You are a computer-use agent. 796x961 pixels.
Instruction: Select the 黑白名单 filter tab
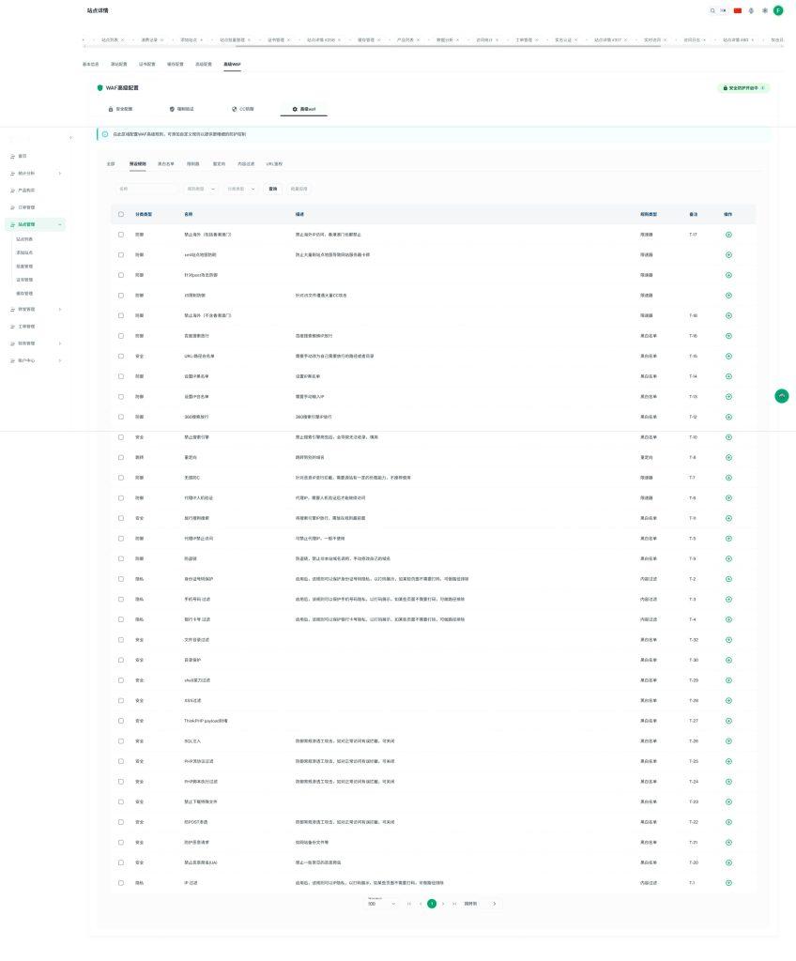[165, 163]
